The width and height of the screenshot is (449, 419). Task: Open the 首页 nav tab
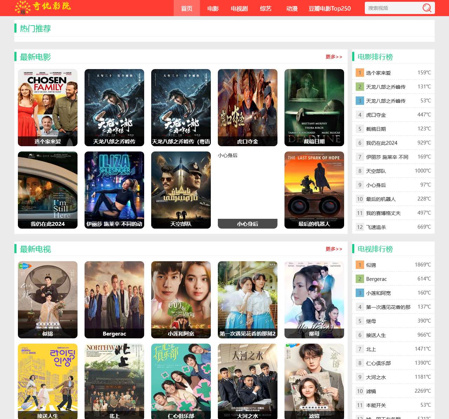click(x=187, y=8)
